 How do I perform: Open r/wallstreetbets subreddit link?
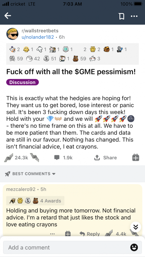point(40,31)
